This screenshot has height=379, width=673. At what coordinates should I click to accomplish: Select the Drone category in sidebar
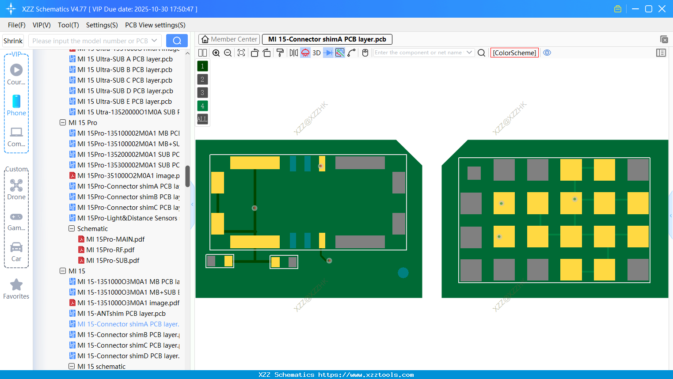[x=16, y=189]
